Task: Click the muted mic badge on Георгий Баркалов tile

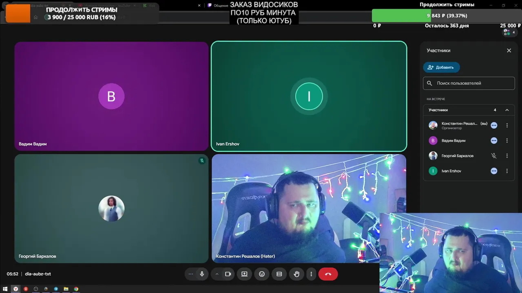Action: 202,160
